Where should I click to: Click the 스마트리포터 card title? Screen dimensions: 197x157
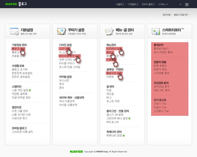pyautogui.click(x=171, y=30)
